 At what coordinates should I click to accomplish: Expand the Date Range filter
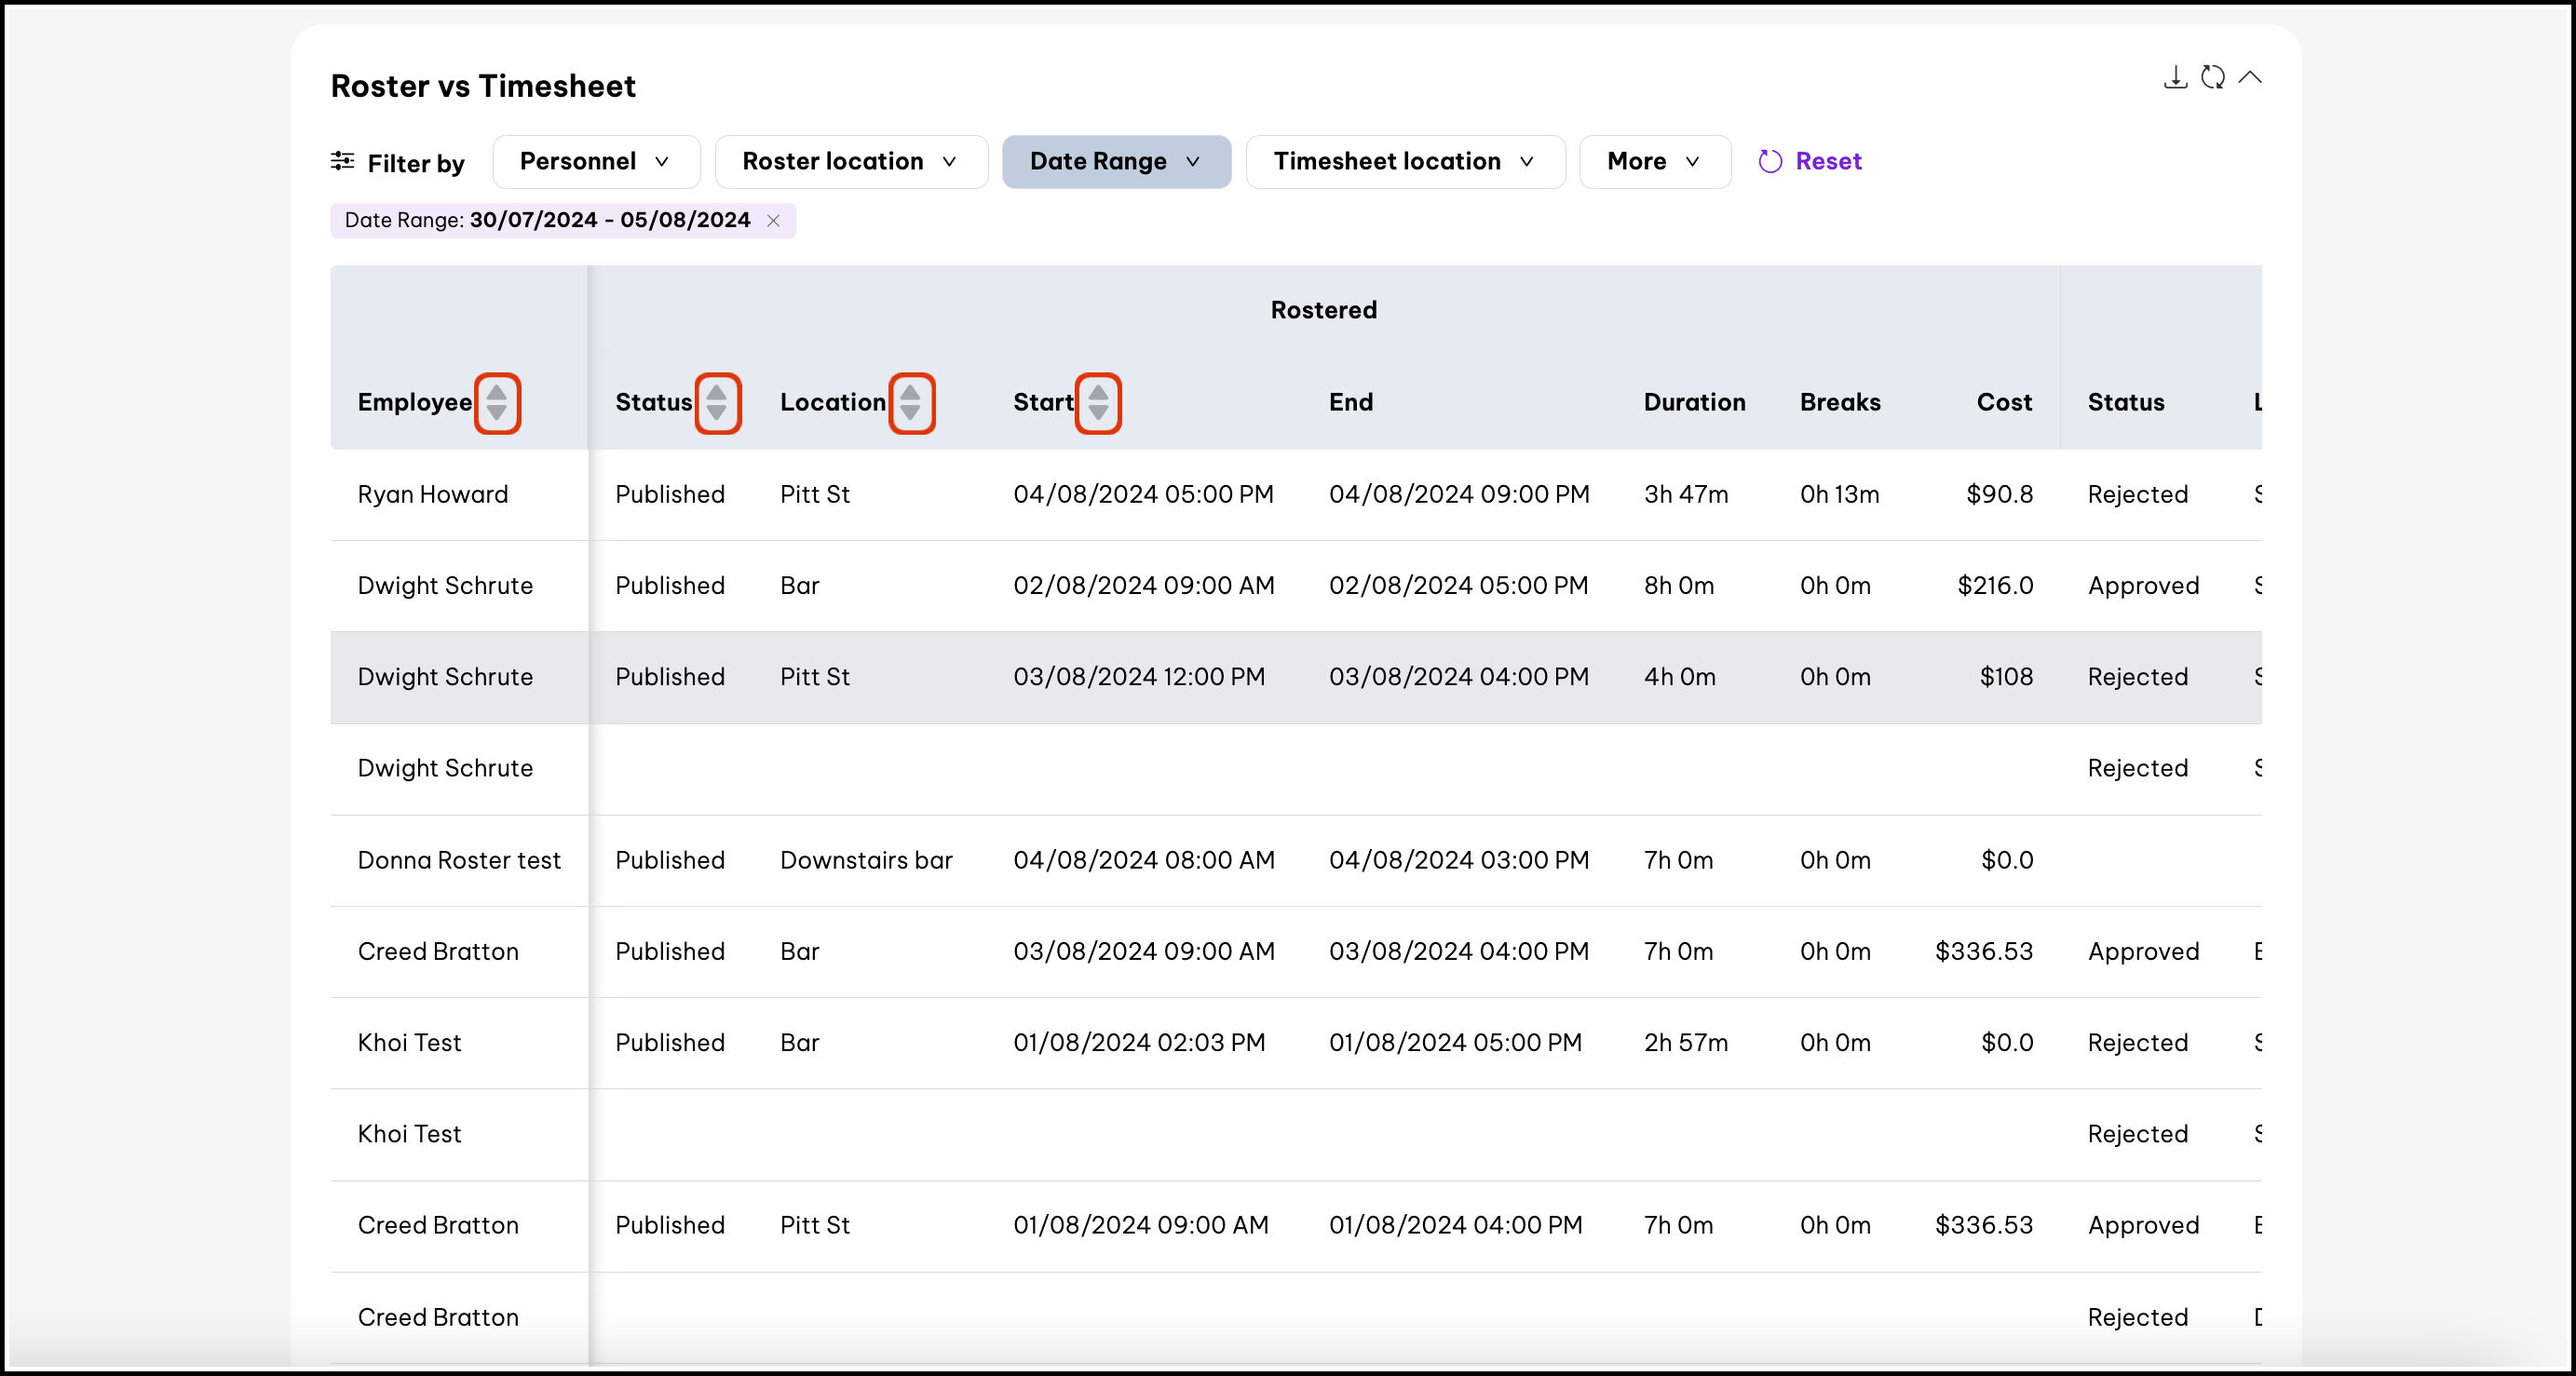tap(1116, 162)
